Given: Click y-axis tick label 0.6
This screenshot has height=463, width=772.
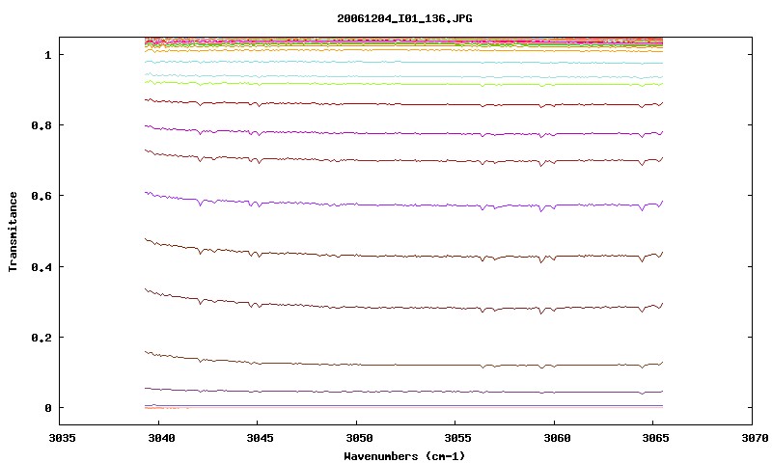Looking at the screenshot, I should point(41,196).
